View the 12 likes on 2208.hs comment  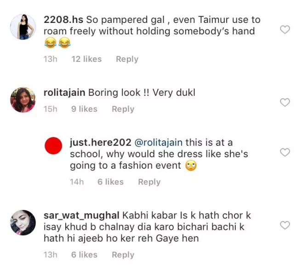86,59
